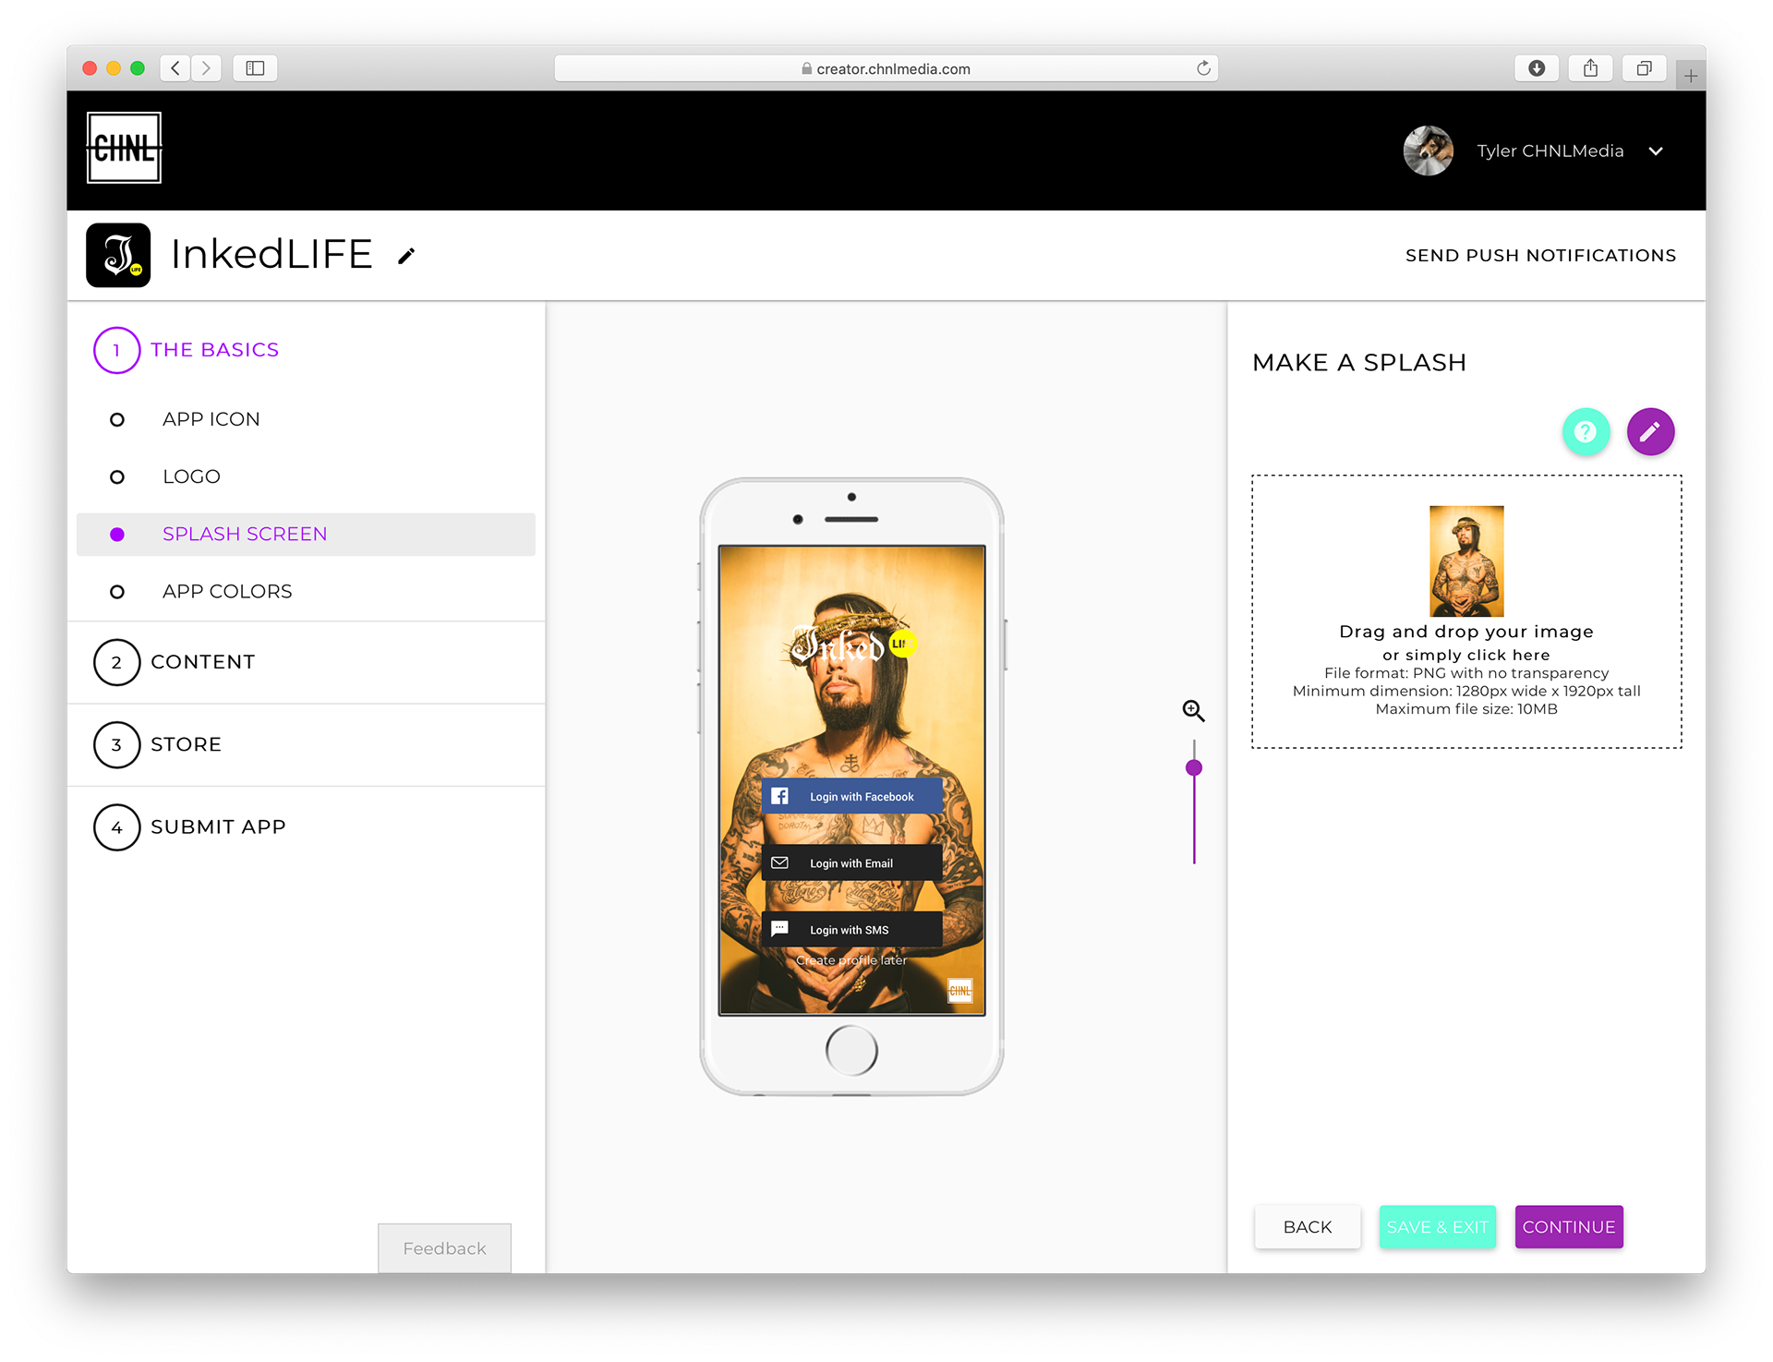Click the InkedLIFE app icon

click(118, 255)
